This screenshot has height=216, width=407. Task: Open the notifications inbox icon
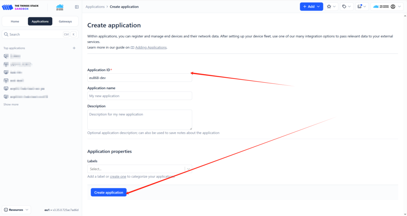click(x=362, y=7)
